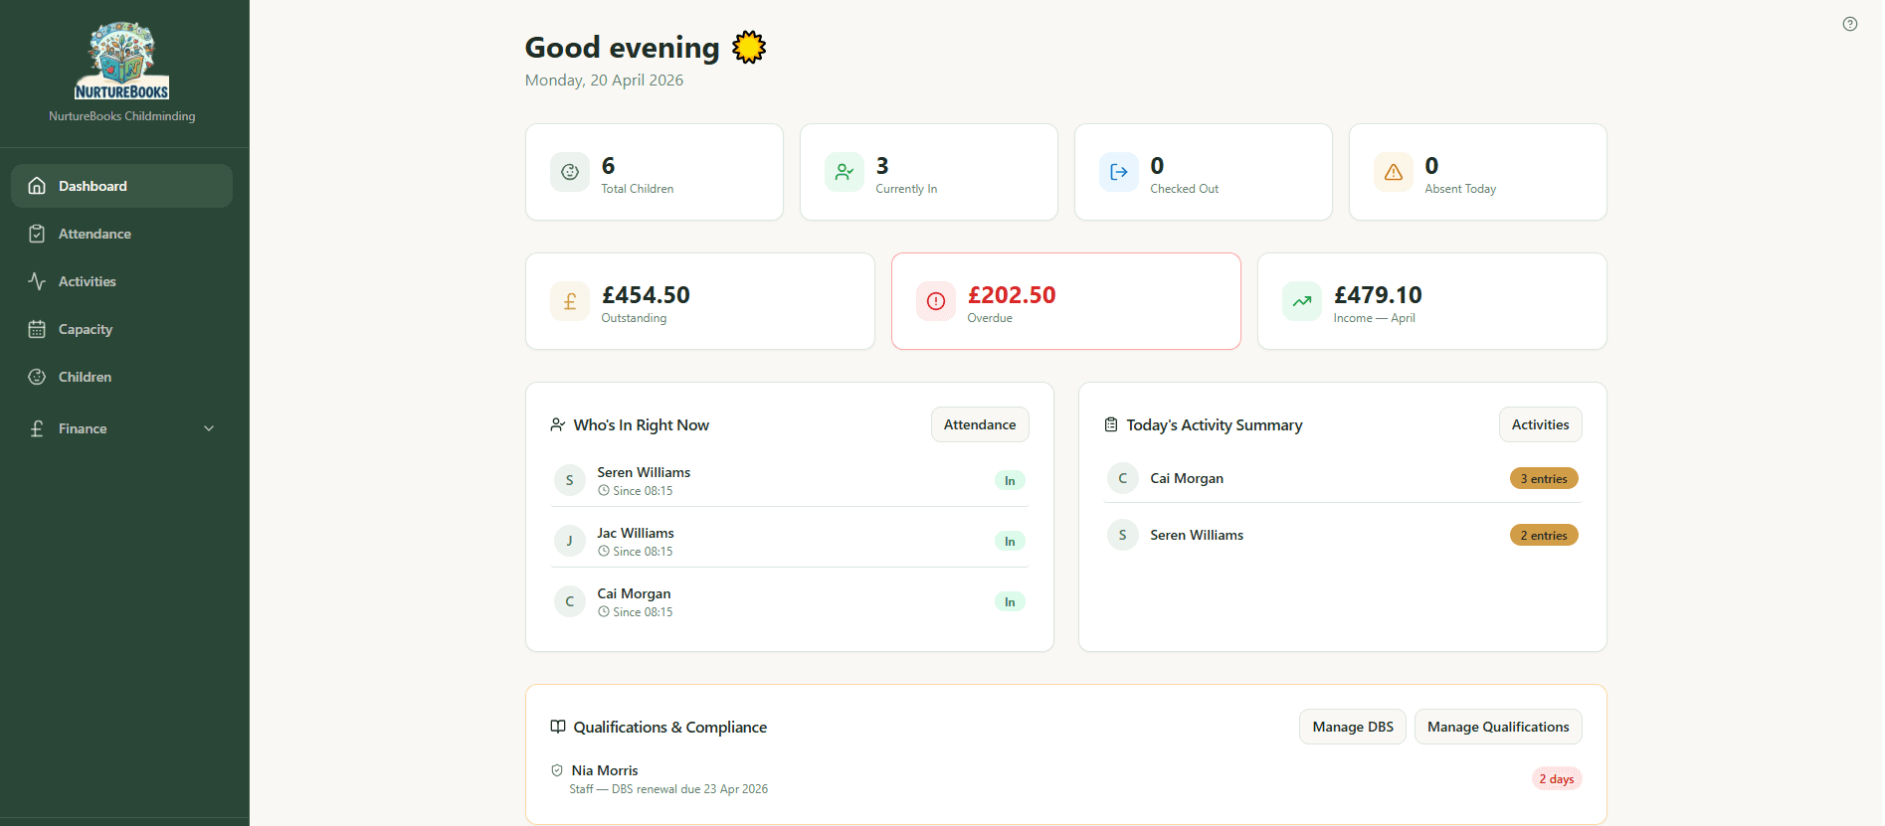Click the Currently In label
This screenshot has width=1885, height=826.
906,189
